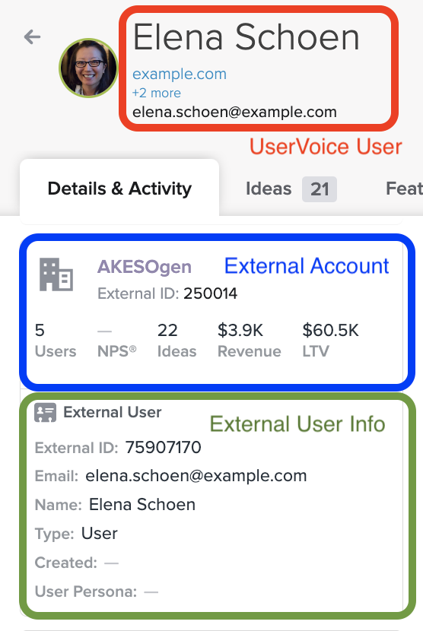Click the $3.9K Revenue stat

tap(250, 341)
